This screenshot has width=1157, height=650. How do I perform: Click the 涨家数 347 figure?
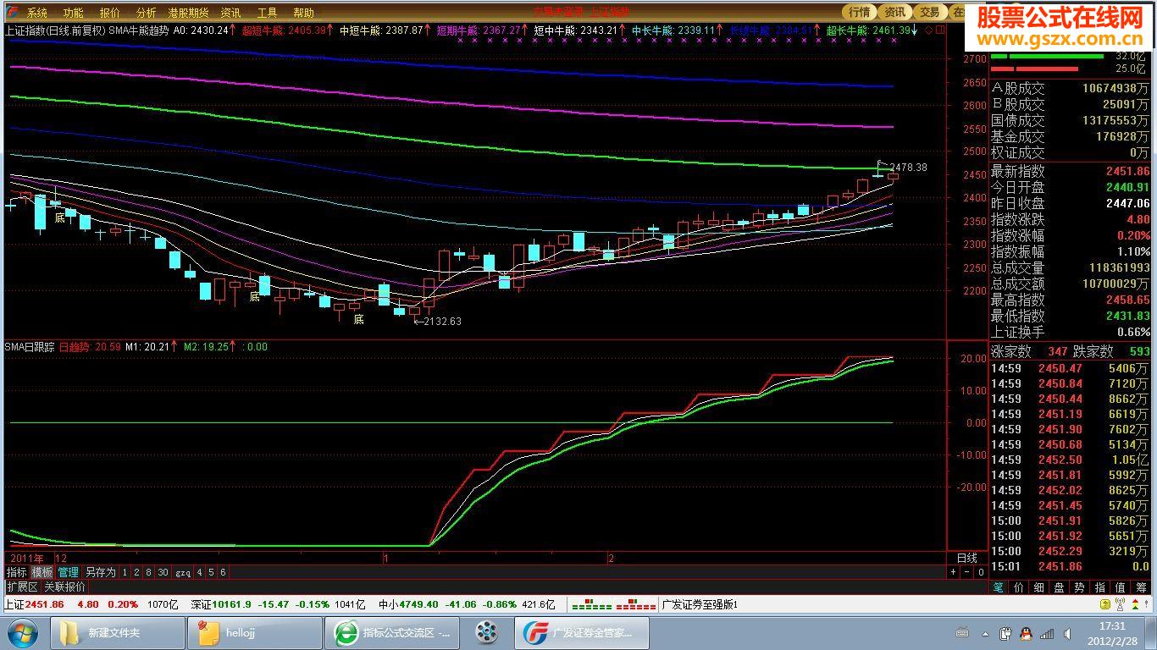click(x=1057, y=351)
